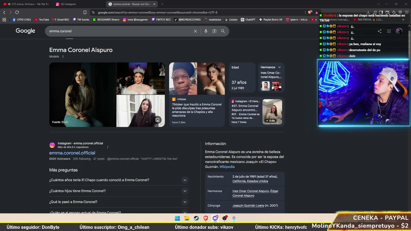Open the crowned pageant photo thumbnail

[141, 78]
